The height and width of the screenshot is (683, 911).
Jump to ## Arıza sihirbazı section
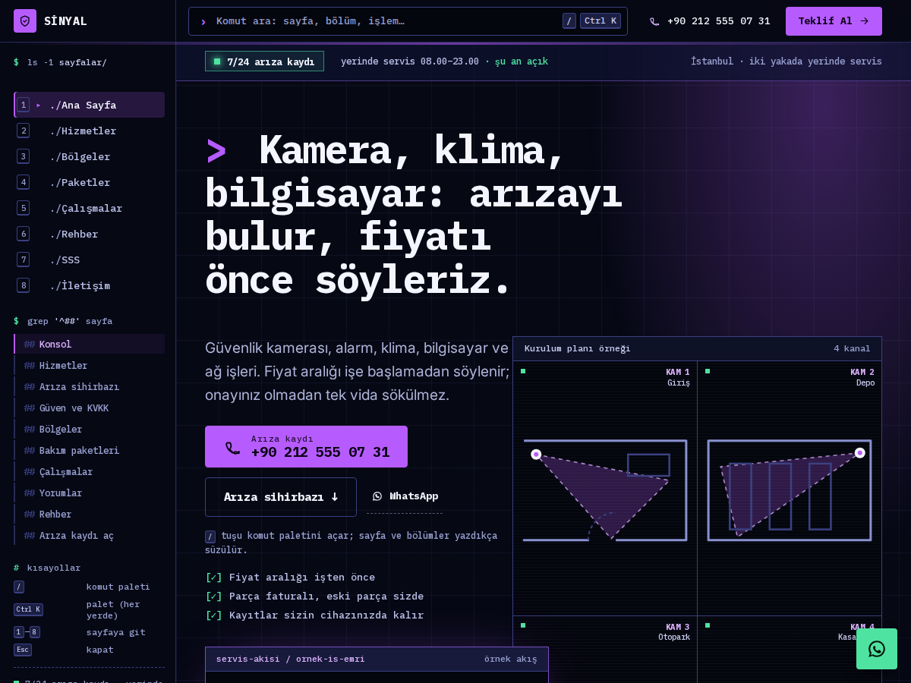(x=89, y=386)
